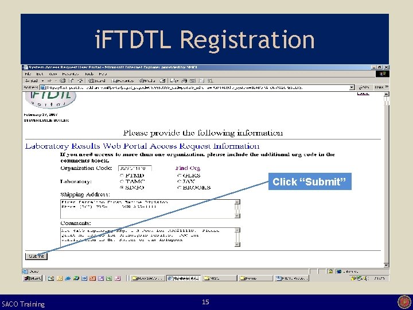Open the address bar dropdown arrow
The width and height of the screenshot is (413, 310).
point(352,87)
